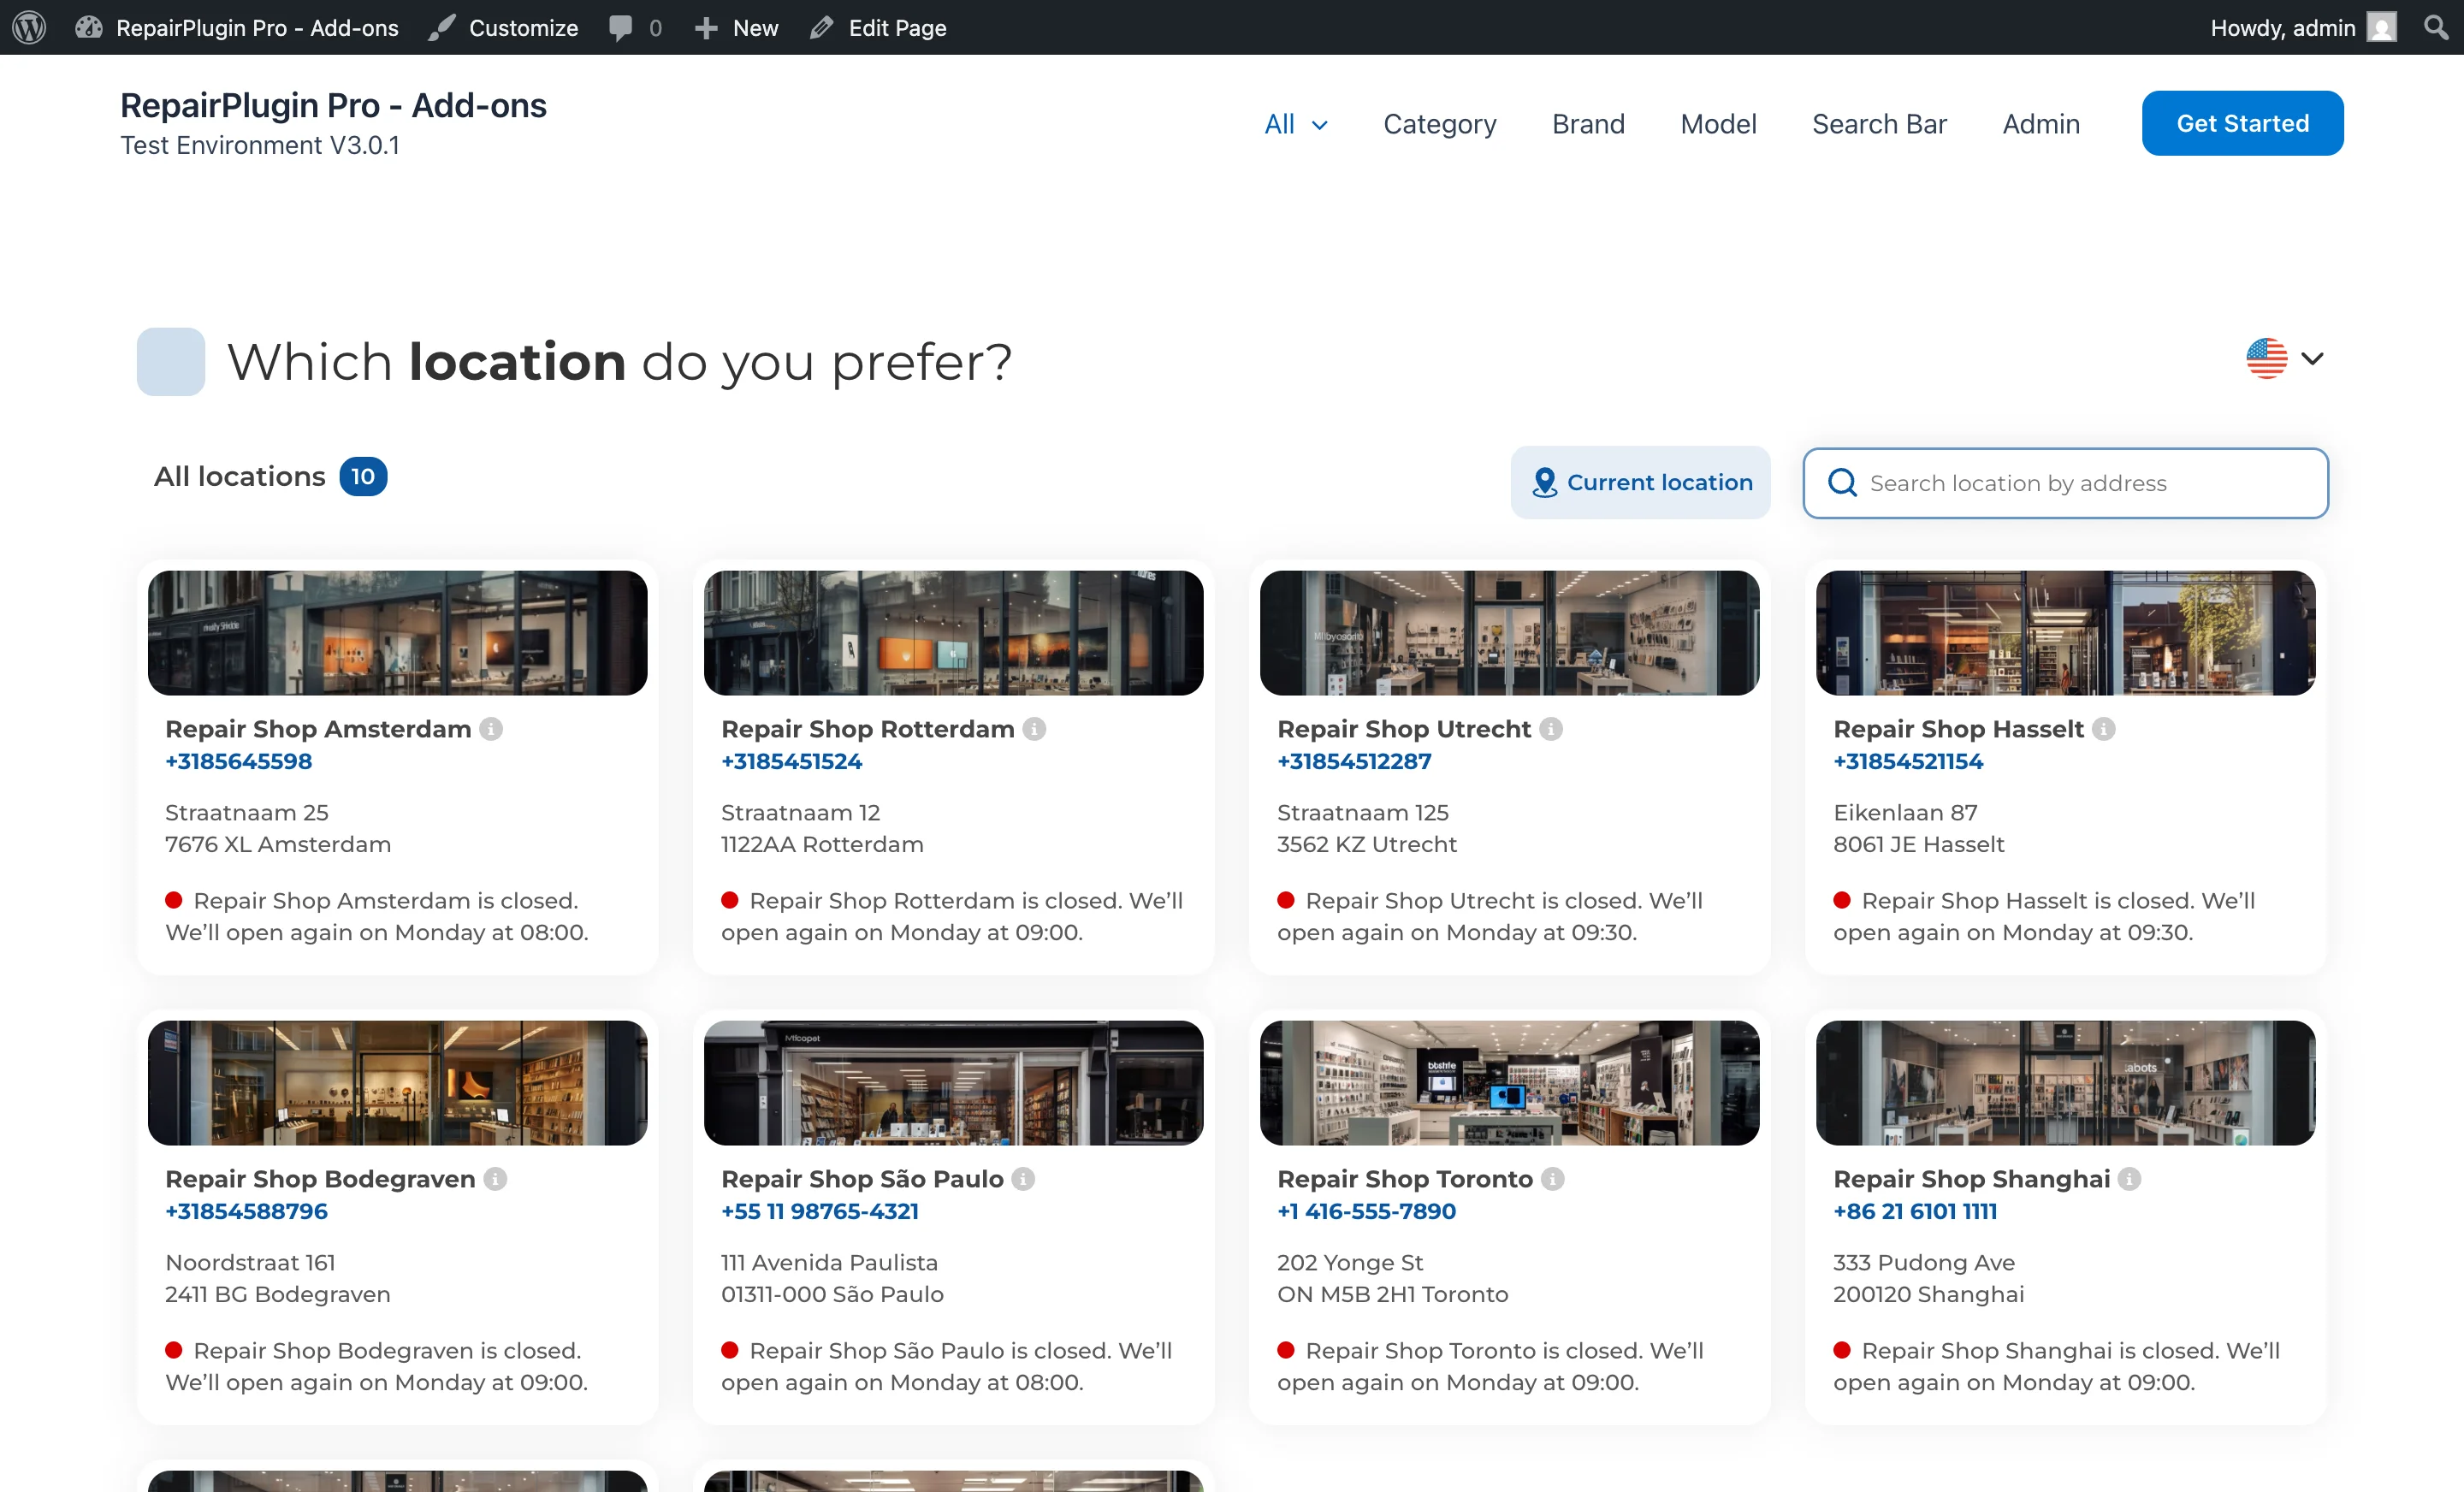Click info icon beside Repair Shop Rotterdam
Image resolution: width=2464 pixels, height=1492 pixels.
(1034, 729)
